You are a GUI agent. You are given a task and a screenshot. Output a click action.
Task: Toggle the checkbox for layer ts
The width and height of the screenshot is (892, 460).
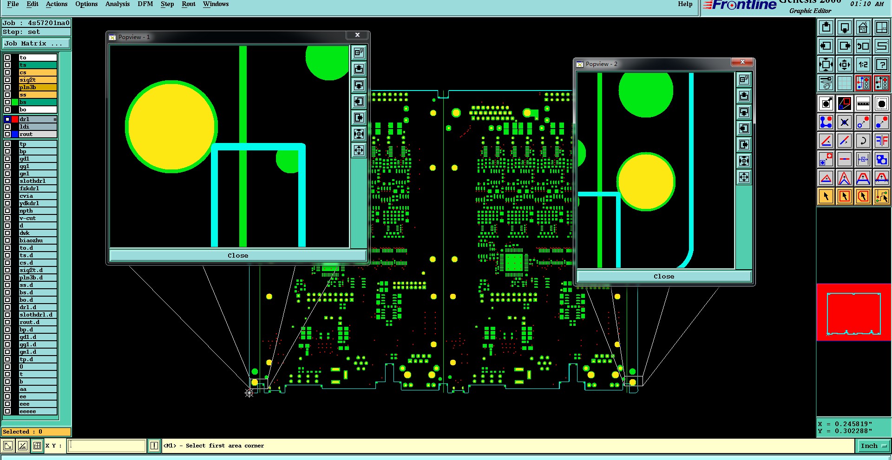pyautogui.click(x=7, y=65)
